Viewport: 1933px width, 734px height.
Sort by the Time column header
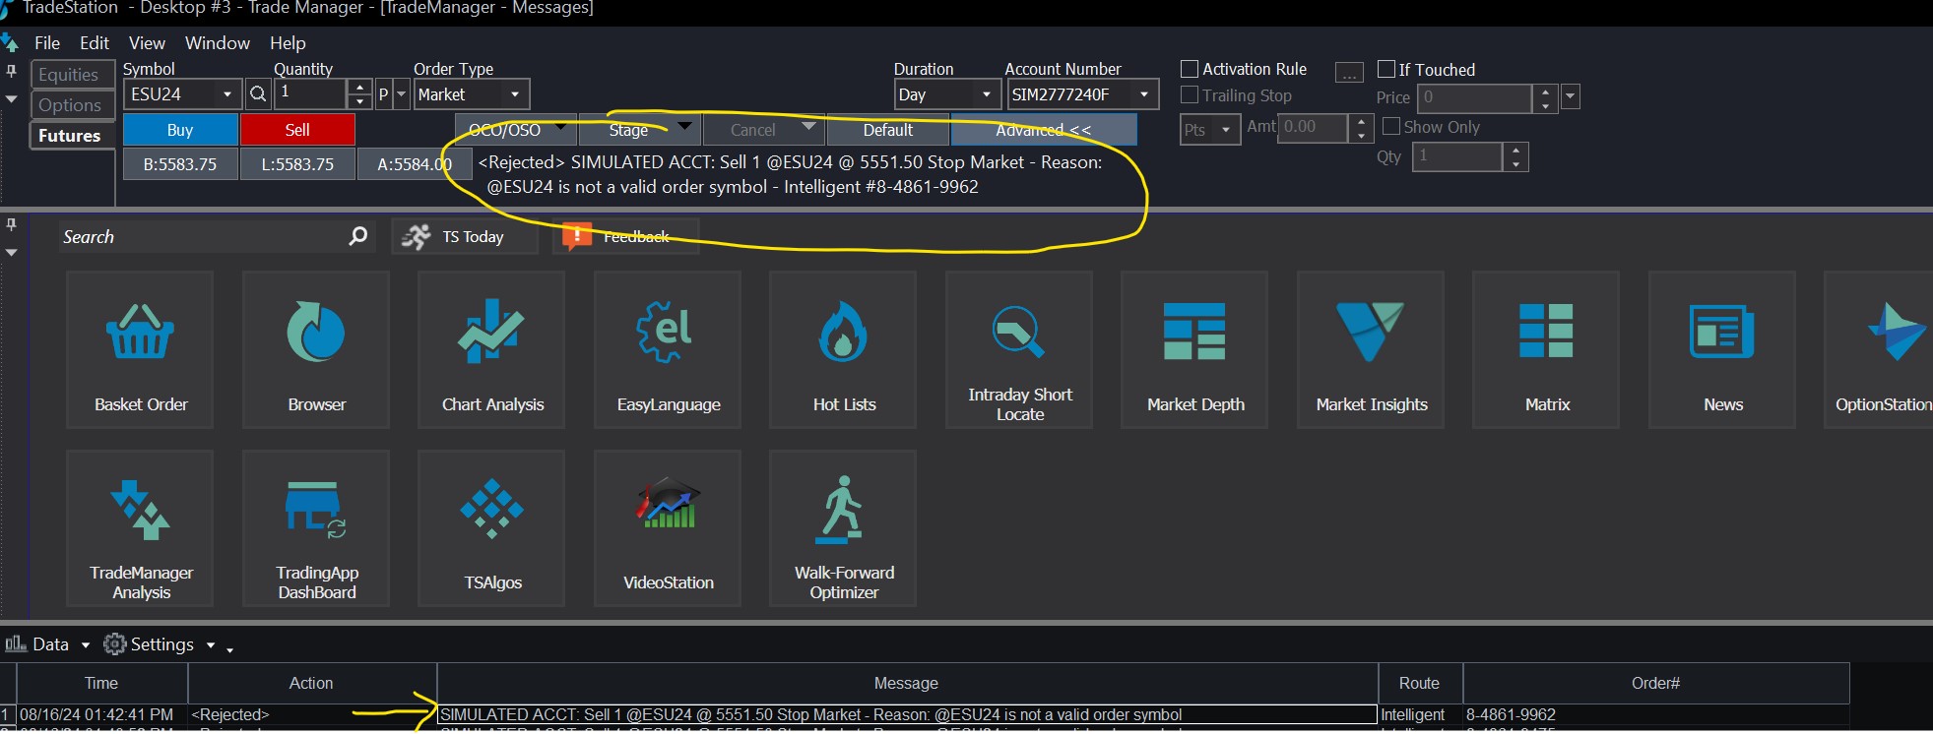(101, 683)
